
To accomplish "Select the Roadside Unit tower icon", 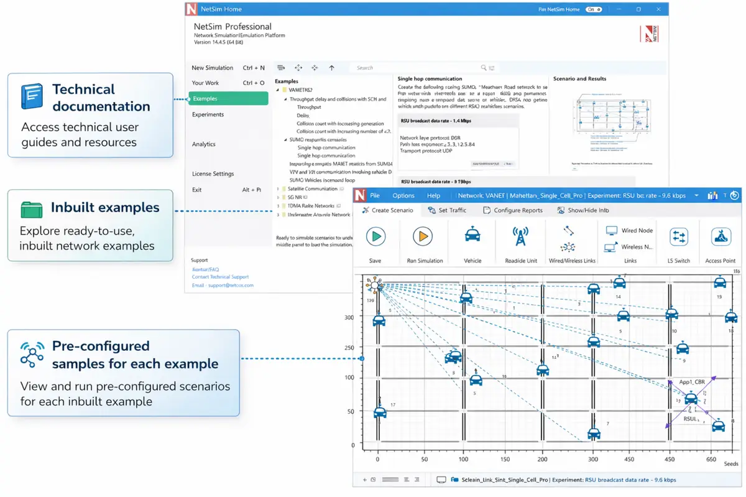I will coord(520,237).
